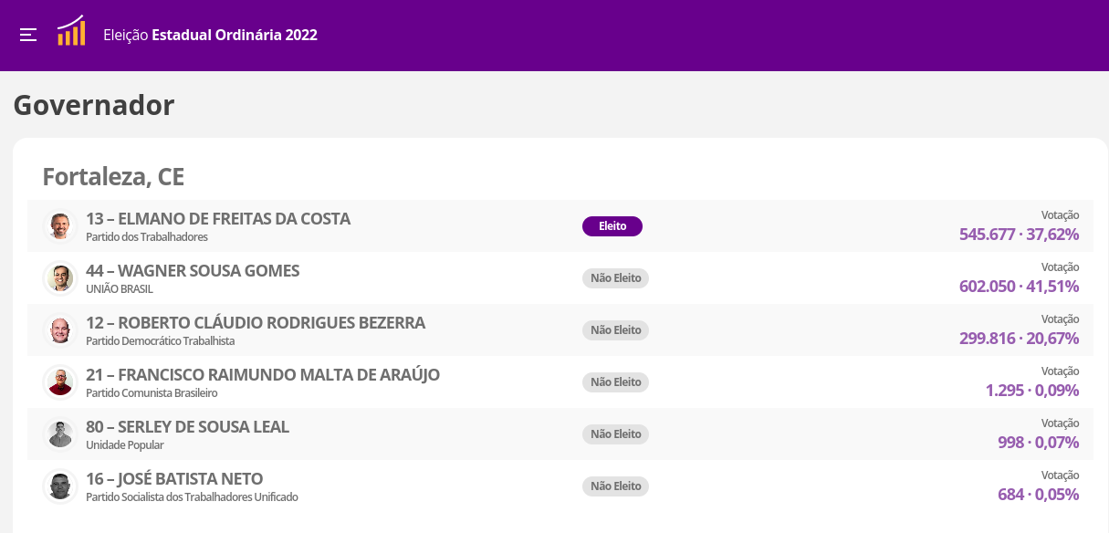Click Elmano de Freitas da Costa's photo

60,225
